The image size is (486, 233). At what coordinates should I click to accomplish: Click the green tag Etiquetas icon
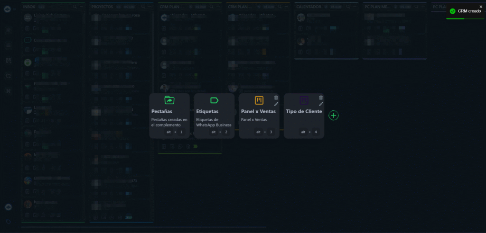214,100
